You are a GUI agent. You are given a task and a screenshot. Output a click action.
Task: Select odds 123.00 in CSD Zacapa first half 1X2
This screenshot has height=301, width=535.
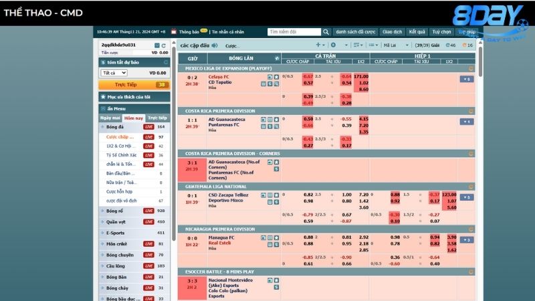tap(449, 195)
